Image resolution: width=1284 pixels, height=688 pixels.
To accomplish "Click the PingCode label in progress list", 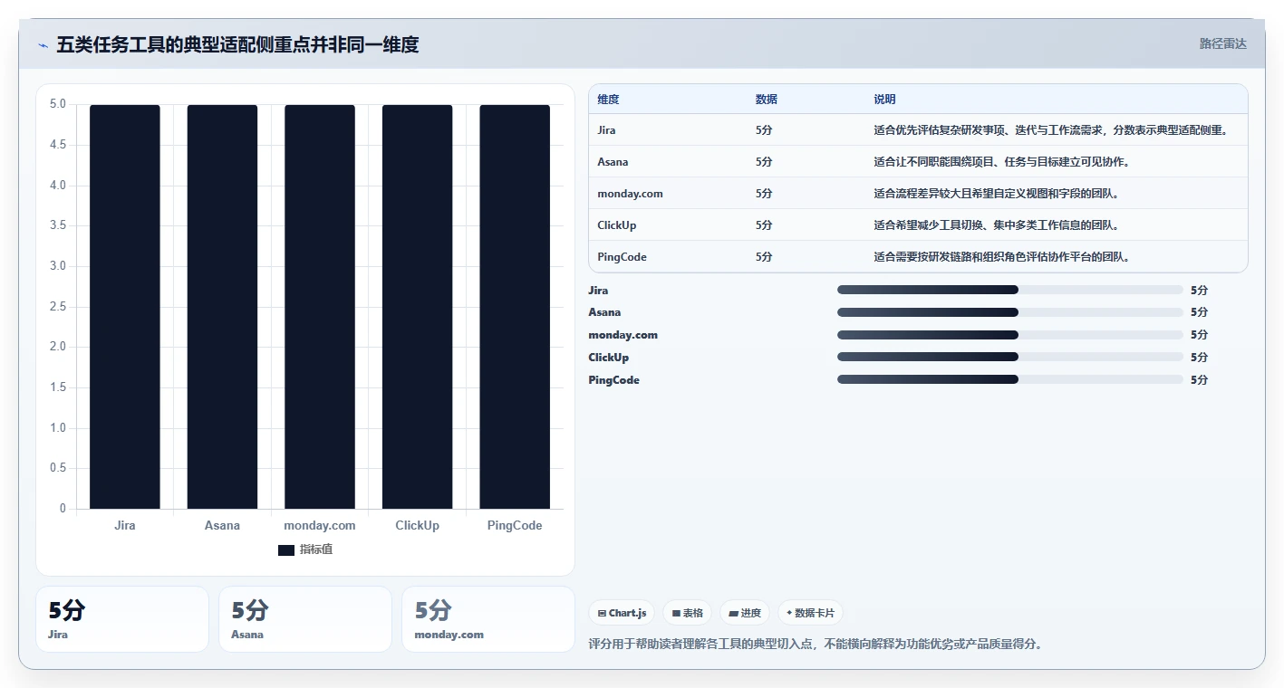I will click(x=613, y=380).
